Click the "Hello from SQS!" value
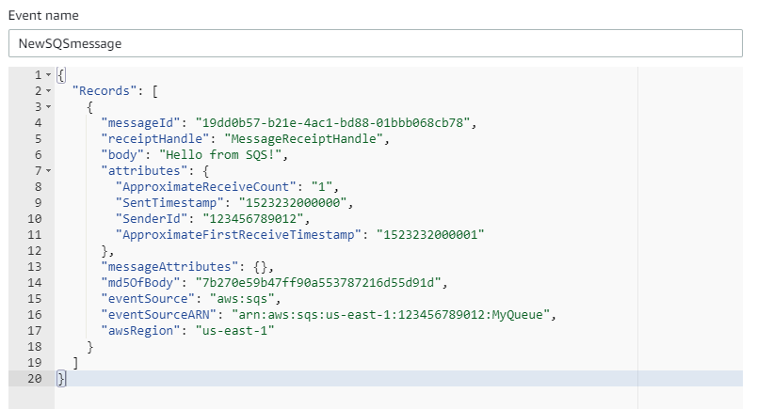The image size is (757, 409). pyautogui.click(x=220, y=155)
